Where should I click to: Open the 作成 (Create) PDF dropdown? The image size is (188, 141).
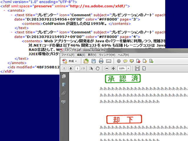pyautogui.click(x=73, y=61)
